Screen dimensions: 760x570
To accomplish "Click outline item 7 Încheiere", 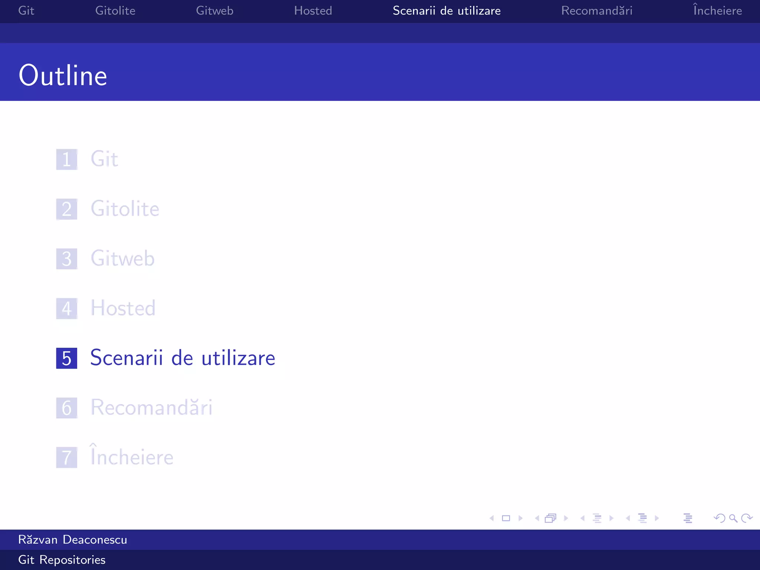I will tap(115, 455).
